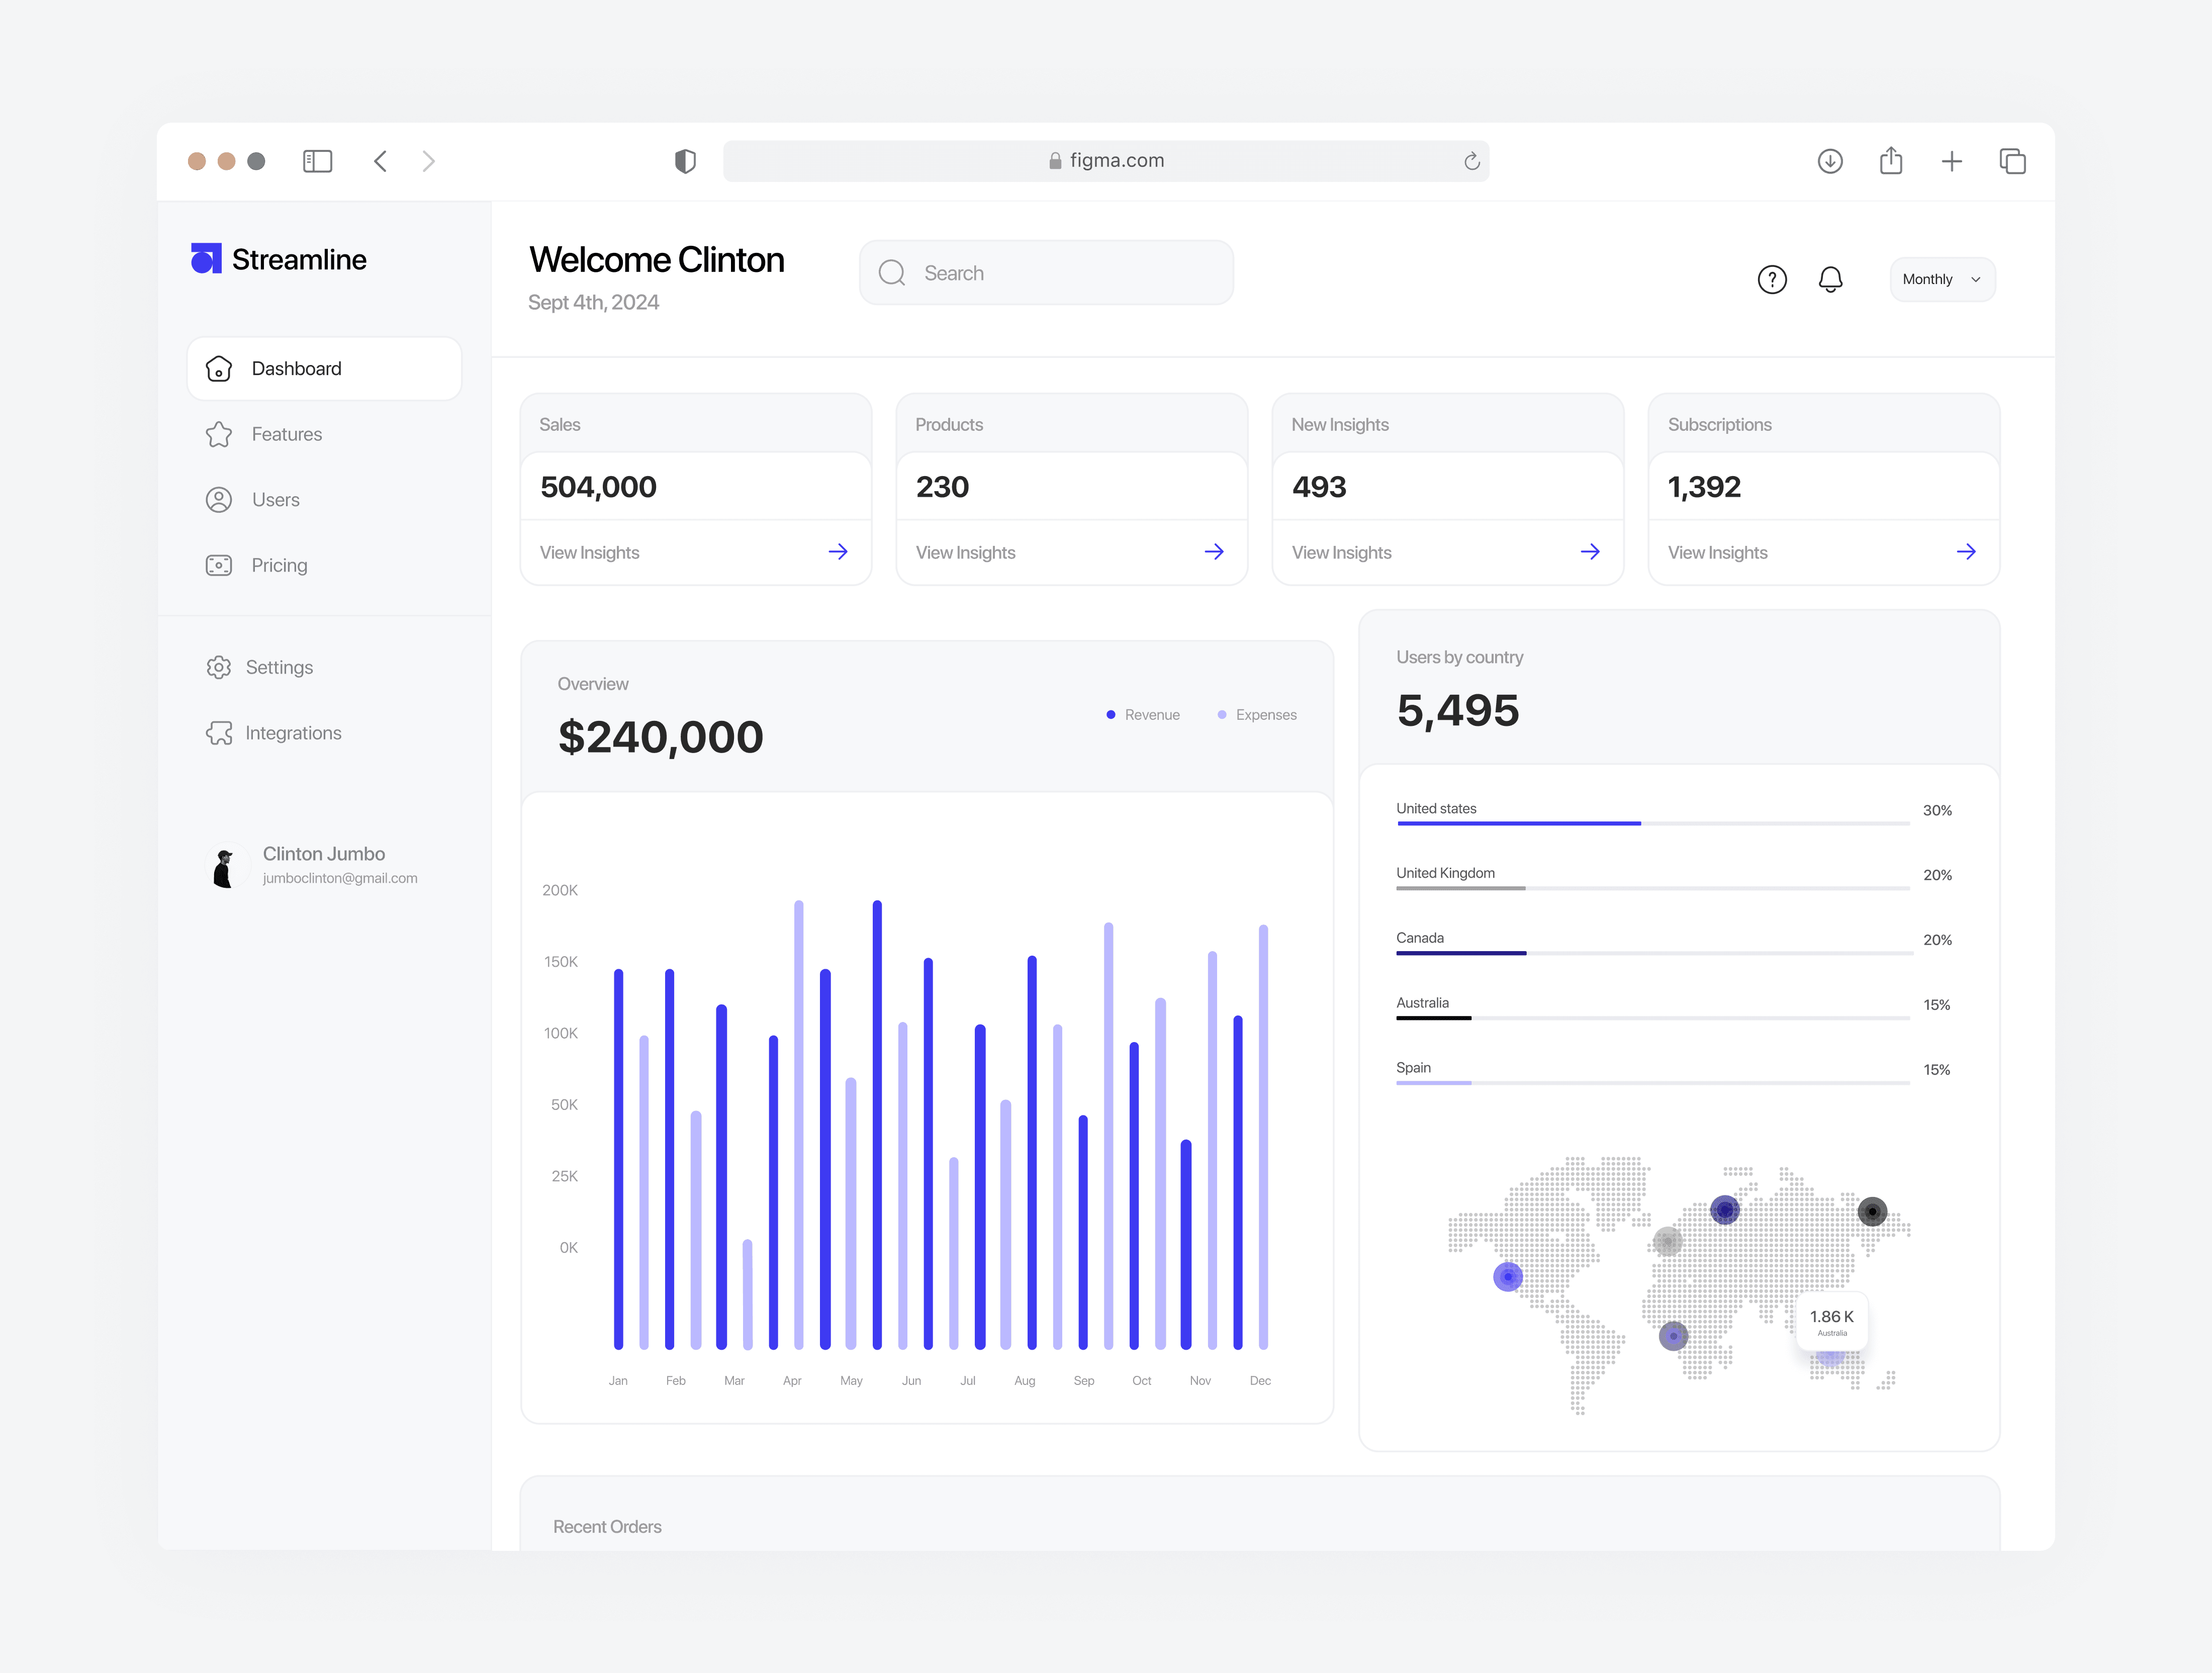The image size is (2212, 1673).
Task: Toggle the browser sidebar panel icon
Action: (x=317, y=161)
